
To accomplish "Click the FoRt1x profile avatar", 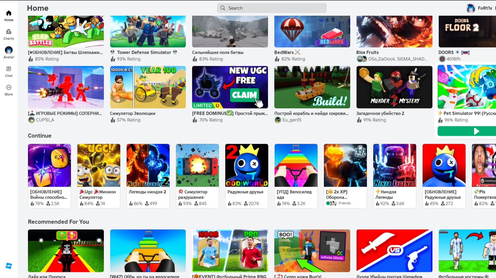I will coord(471,8).
